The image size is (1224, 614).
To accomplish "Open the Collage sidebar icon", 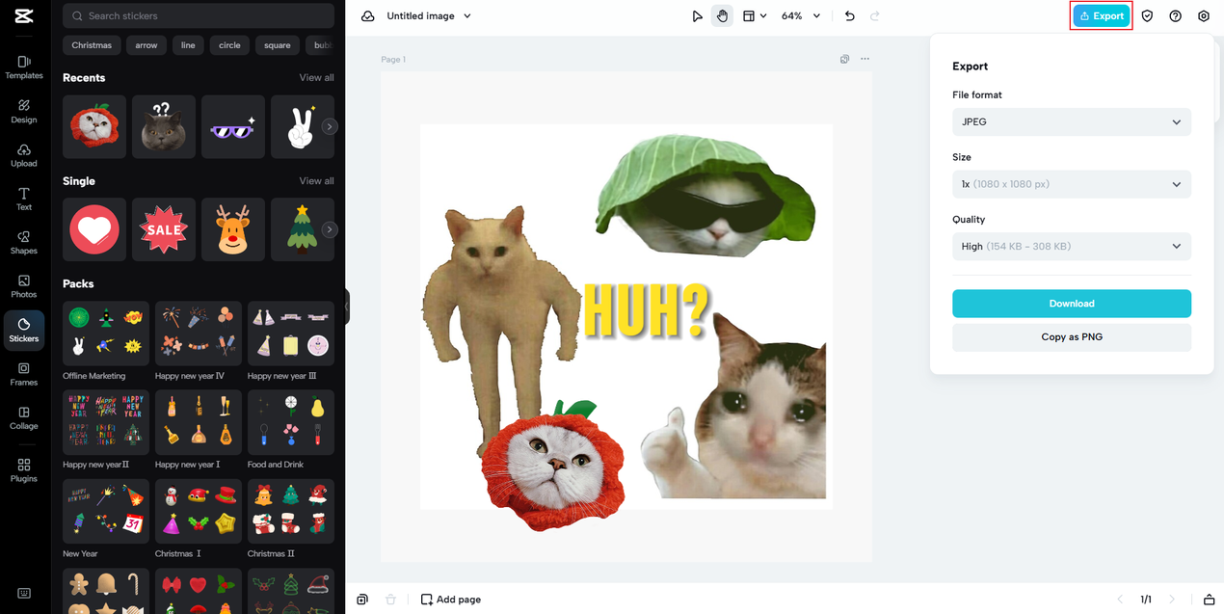I will (x=24, y=417).
